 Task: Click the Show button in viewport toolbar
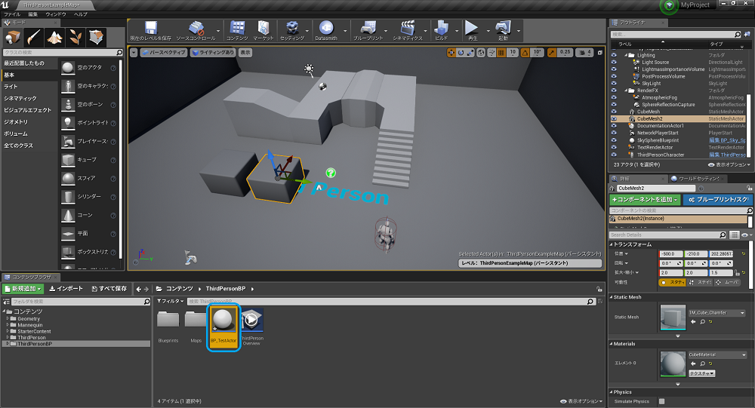point(245,53)
